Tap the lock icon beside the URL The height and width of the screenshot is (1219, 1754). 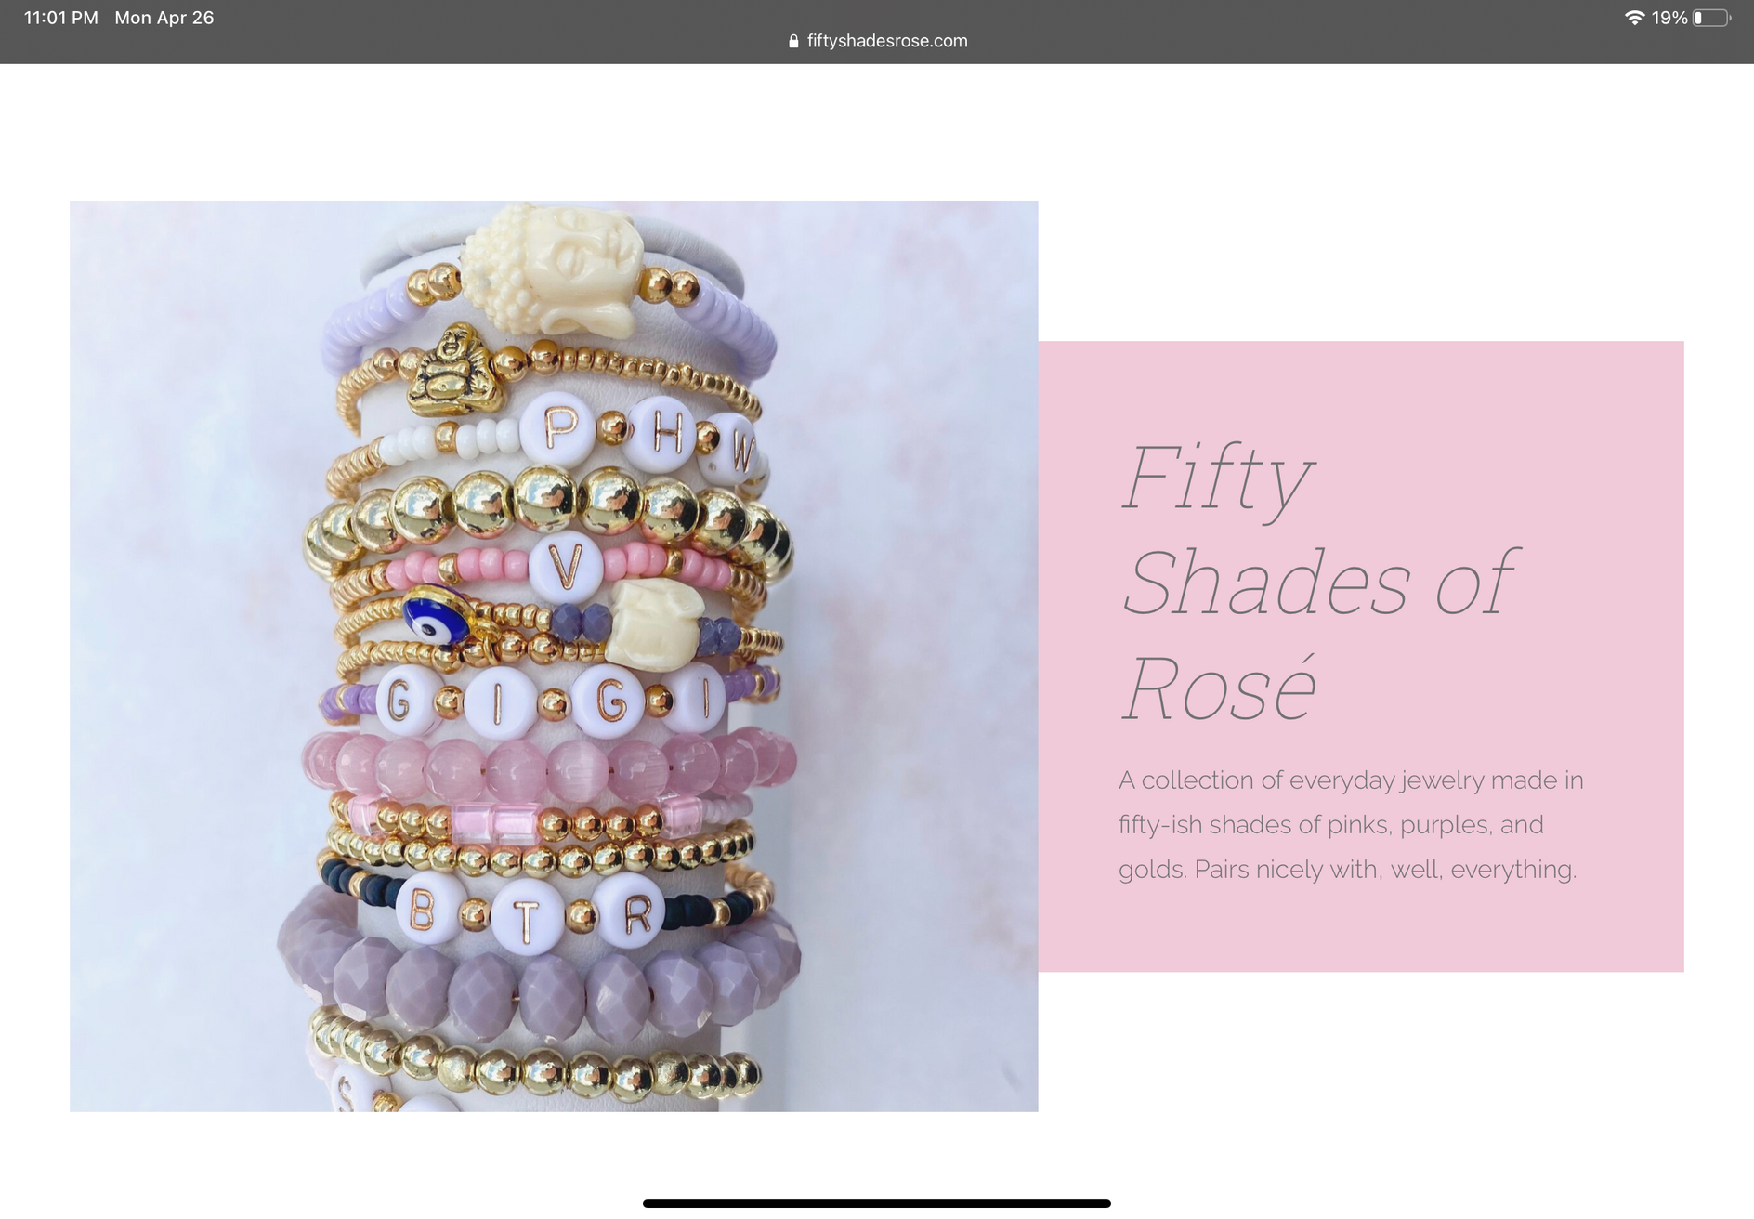[793, 41]
